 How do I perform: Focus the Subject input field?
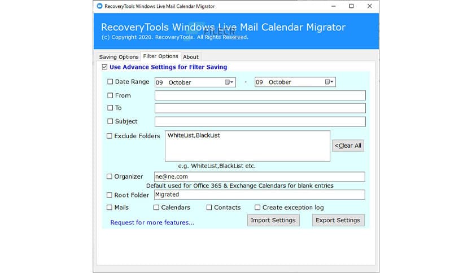(x=260, y=122)
